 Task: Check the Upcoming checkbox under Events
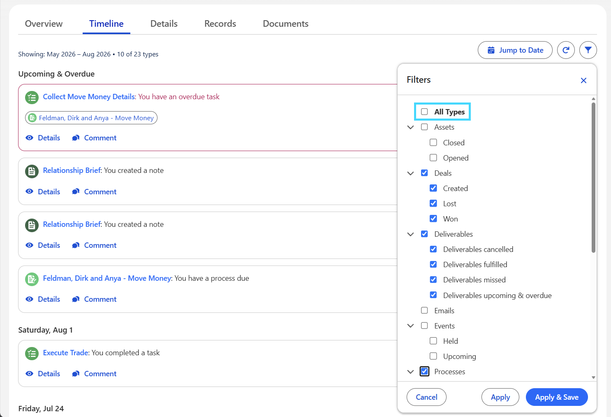433,356
